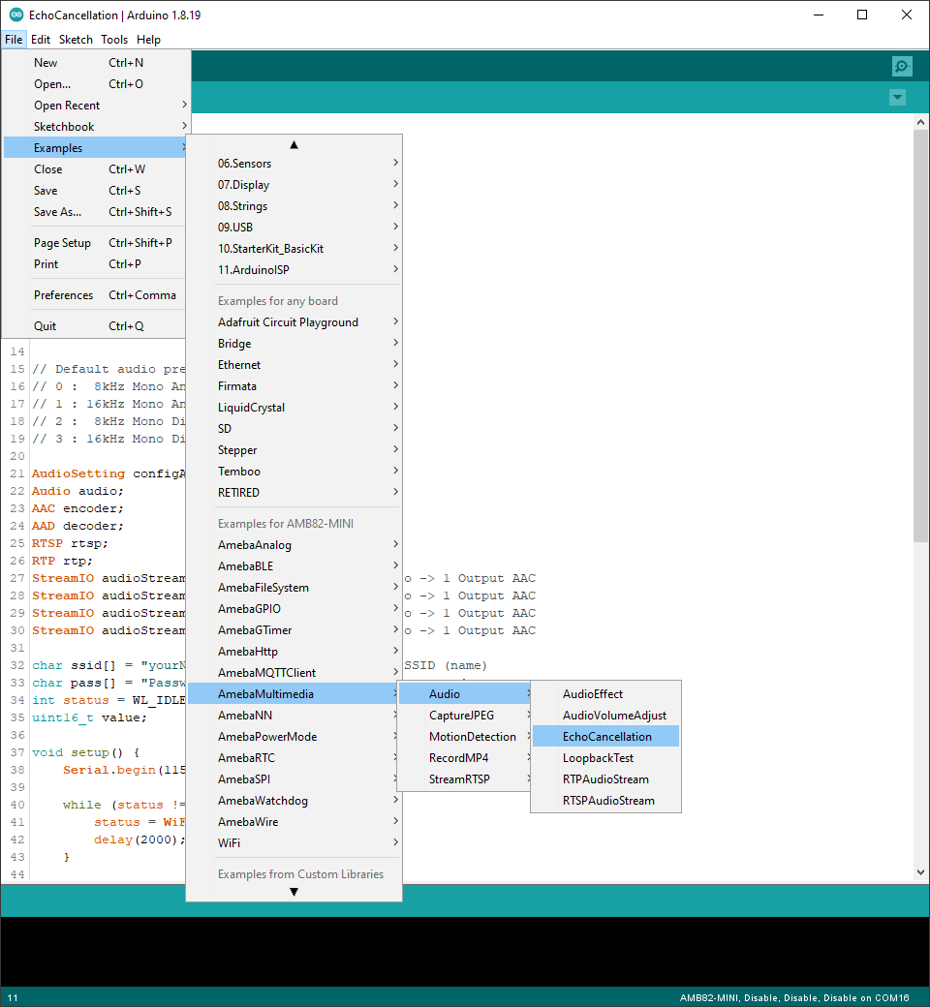The height and width of the screenshot is (1007, 930).
Task: Open the LoopbackTest example
Action: coord(598,758)
